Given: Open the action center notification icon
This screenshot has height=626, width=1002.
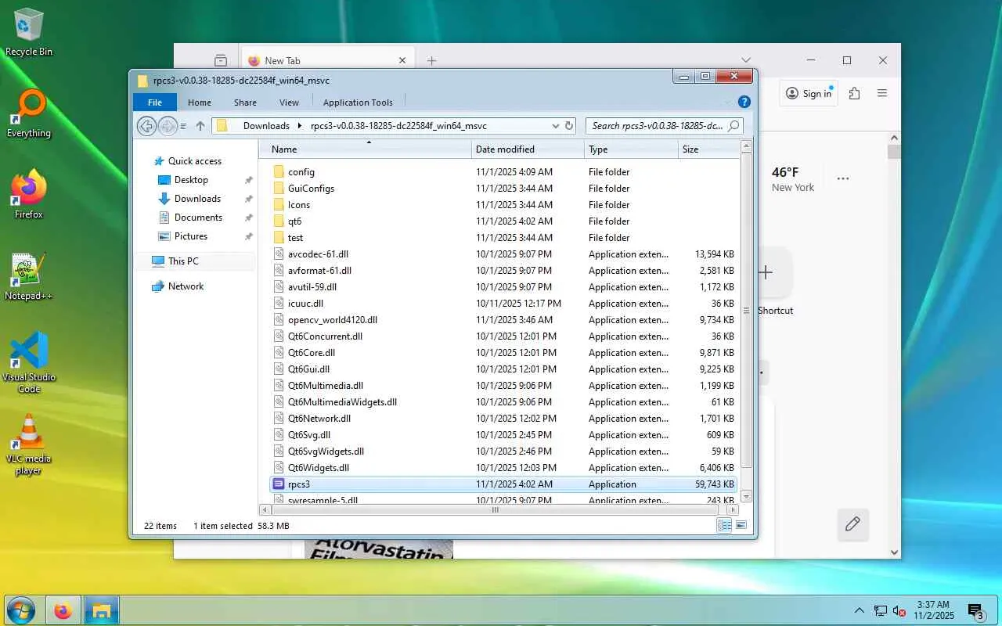Looking at the screenshot, I should pyautogui.click(x=975, y=611).
